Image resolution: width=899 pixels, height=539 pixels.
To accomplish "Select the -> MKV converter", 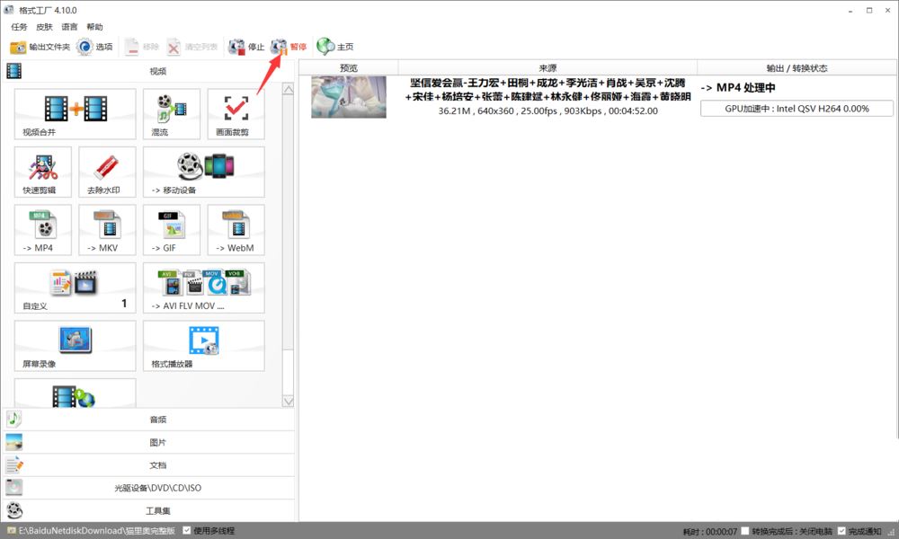I will coord(107,230).
